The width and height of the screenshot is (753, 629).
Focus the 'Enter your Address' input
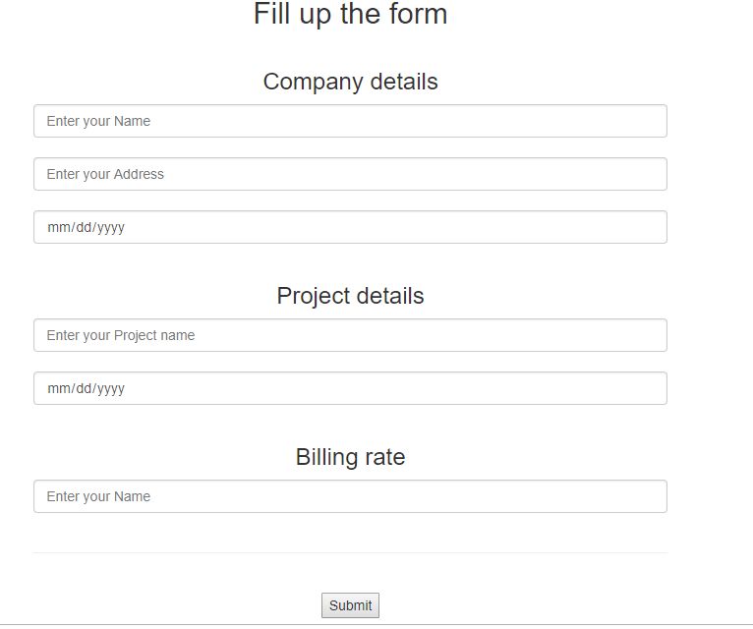tap(350, 174)
